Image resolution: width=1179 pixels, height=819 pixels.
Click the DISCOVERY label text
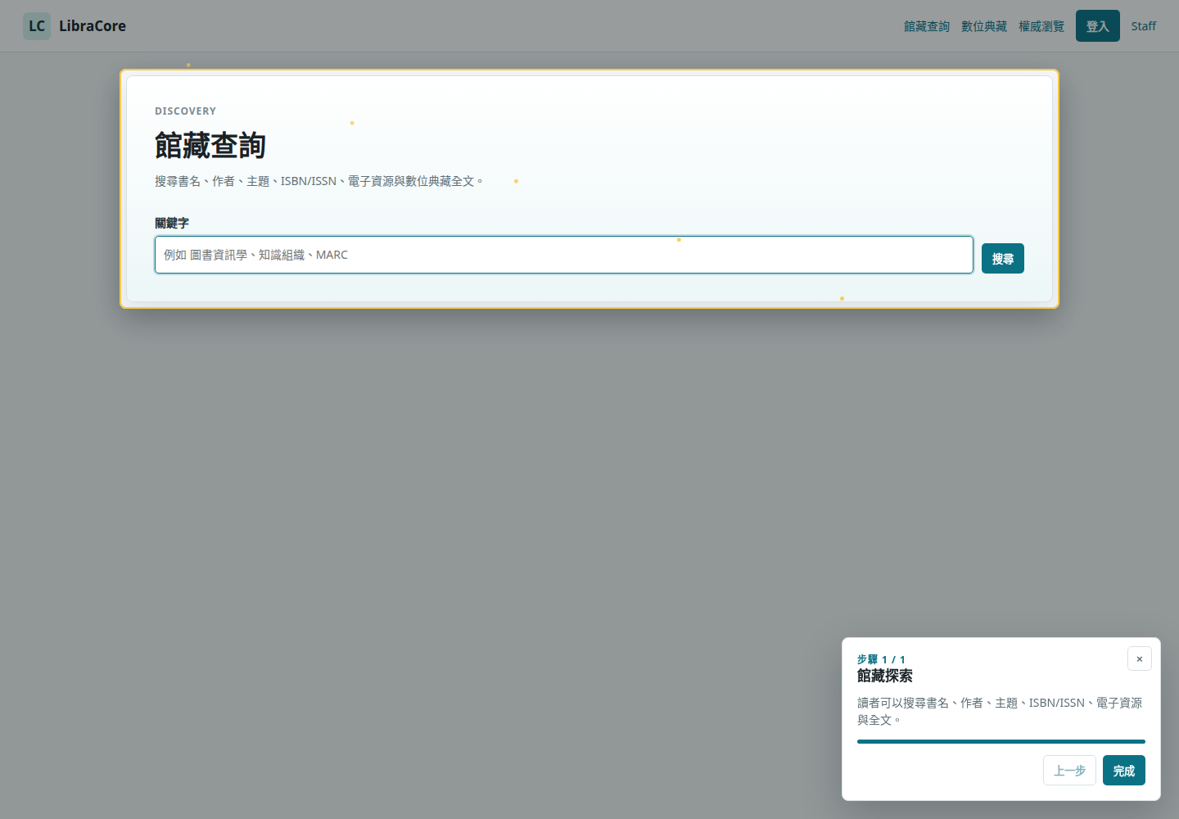(186, 111)
